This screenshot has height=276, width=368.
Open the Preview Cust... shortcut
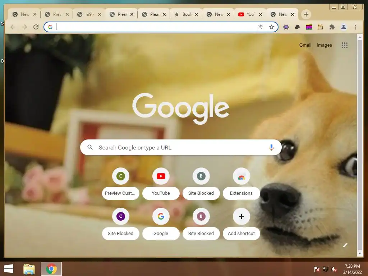click(121, 184)
